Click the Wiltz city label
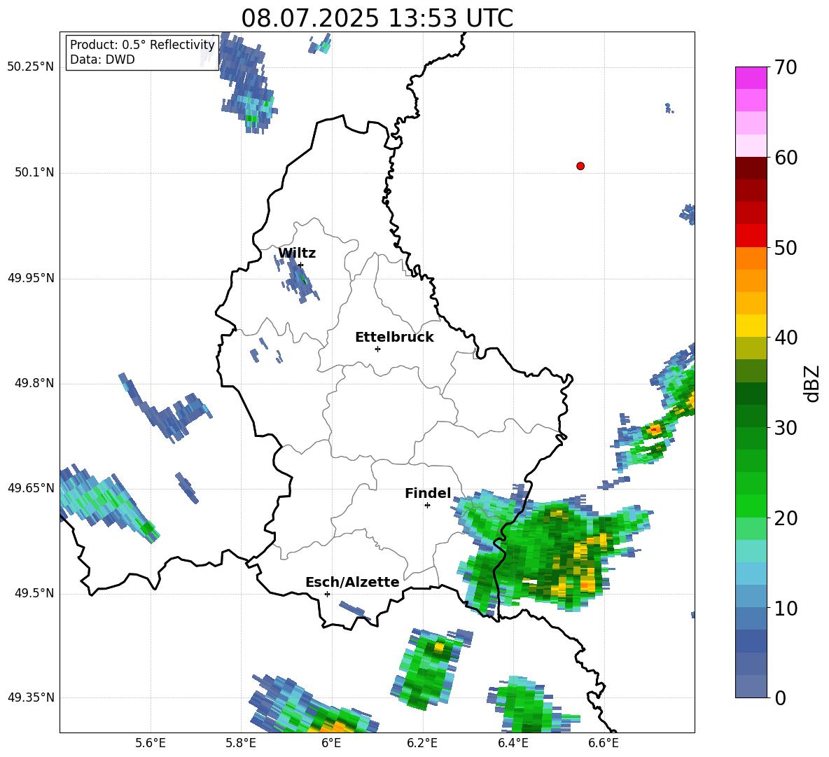Screen dimensions: 829x757 297,254
